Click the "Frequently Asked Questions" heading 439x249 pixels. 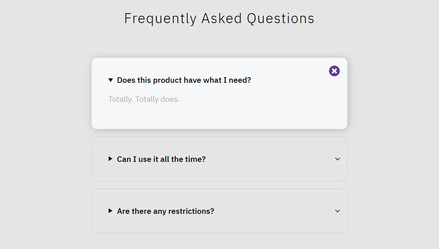coord(219,18)
